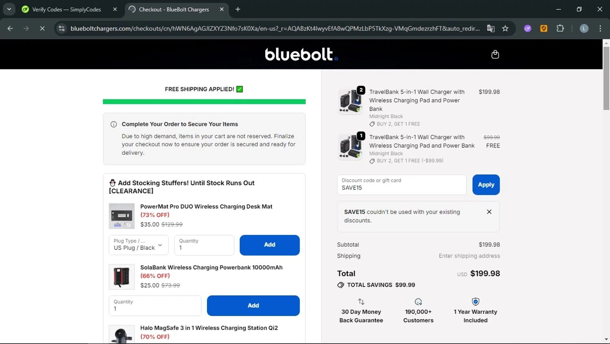Screen dimensions: 610x344
Task: Close the Checkout - BlueBolt Chargers tab
Action: coord(222,9)
